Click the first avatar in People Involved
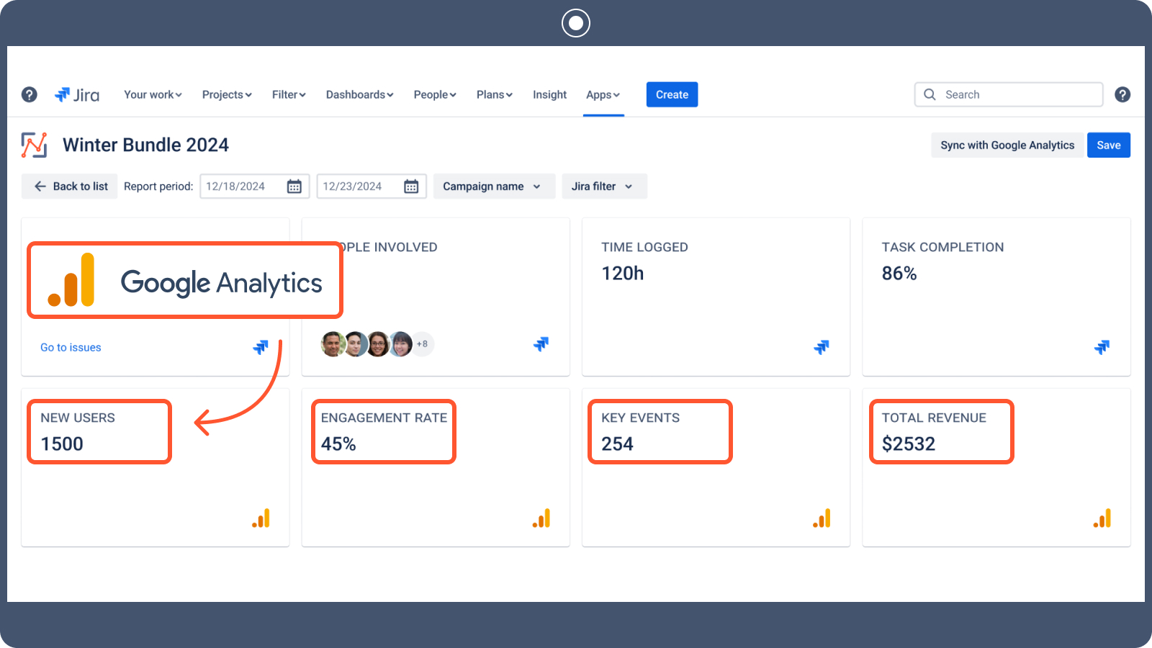The height and width of the screenshot is (648, 1152). coord(333,344)
